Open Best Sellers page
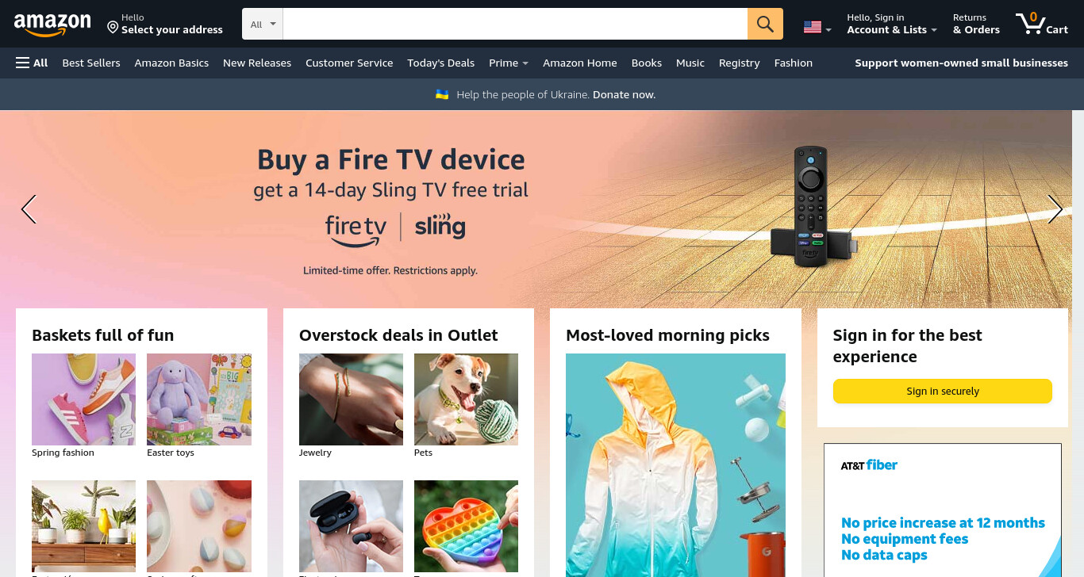1084x577 pixels. coord(91,63)
